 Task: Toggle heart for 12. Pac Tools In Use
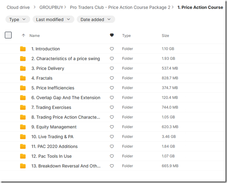tap(112, 156)
